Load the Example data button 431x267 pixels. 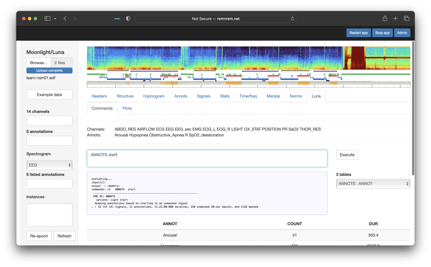point(49,95)
